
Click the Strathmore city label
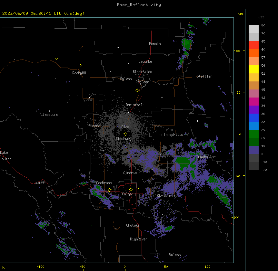[x=166, y=196]
